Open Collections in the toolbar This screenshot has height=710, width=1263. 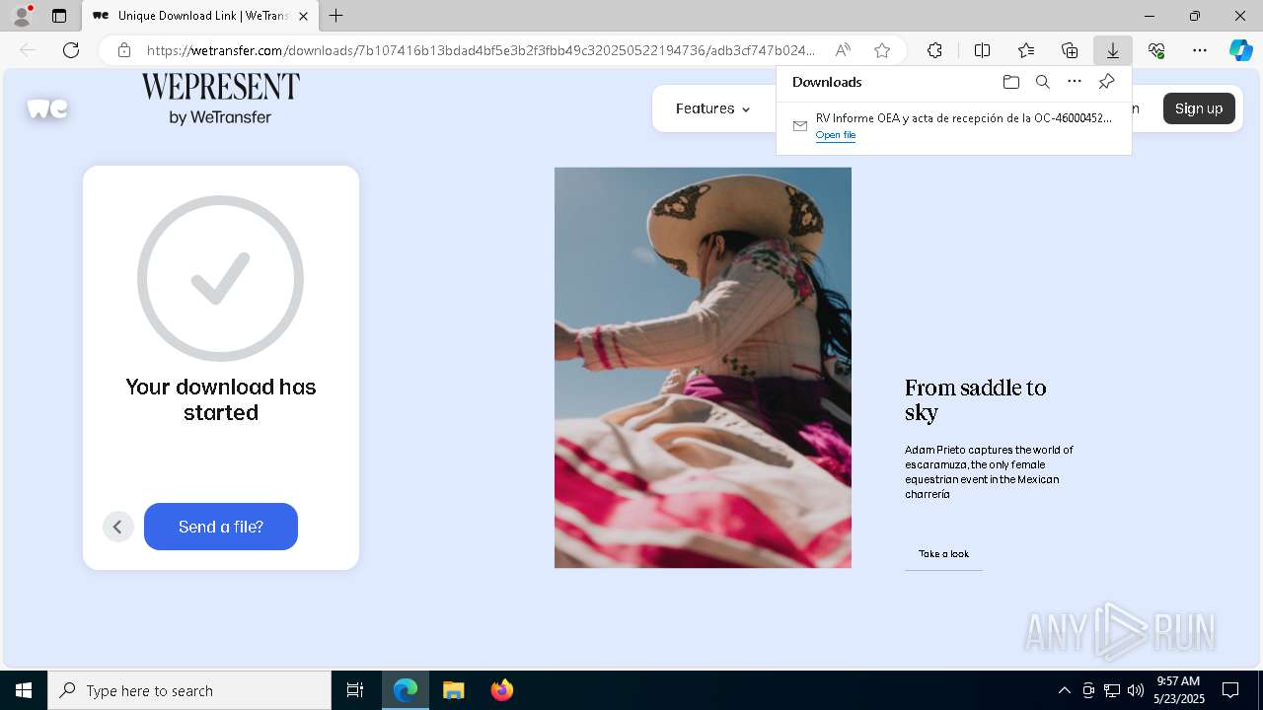click(1070, 50)
